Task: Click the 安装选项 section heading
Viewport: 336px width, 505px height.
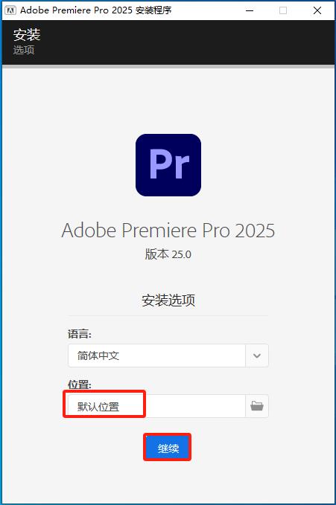Action: [168, 300]
